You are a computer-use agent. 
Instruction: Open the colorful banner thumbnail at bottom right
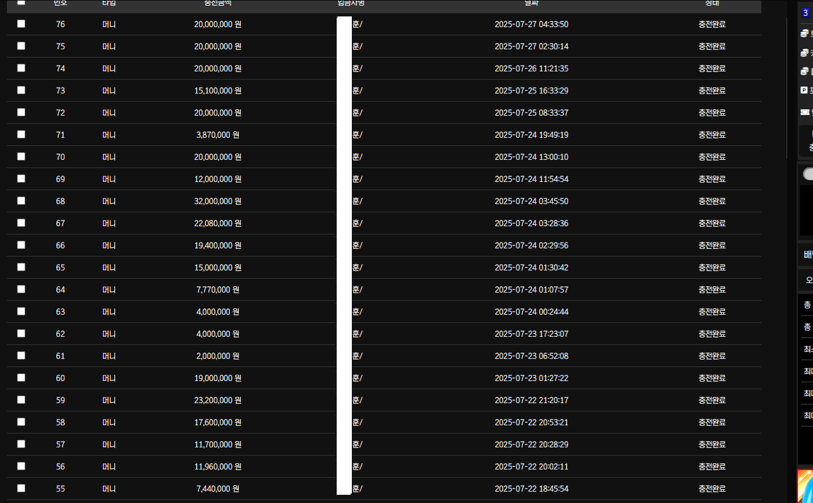[805, 486]
